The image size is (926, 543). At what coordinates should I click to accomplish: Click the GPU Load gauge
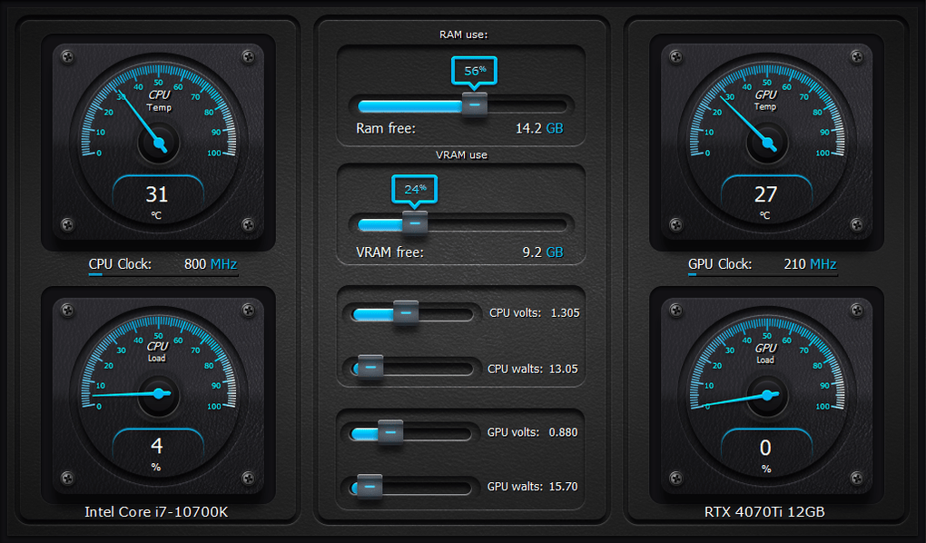coord(765,393)
